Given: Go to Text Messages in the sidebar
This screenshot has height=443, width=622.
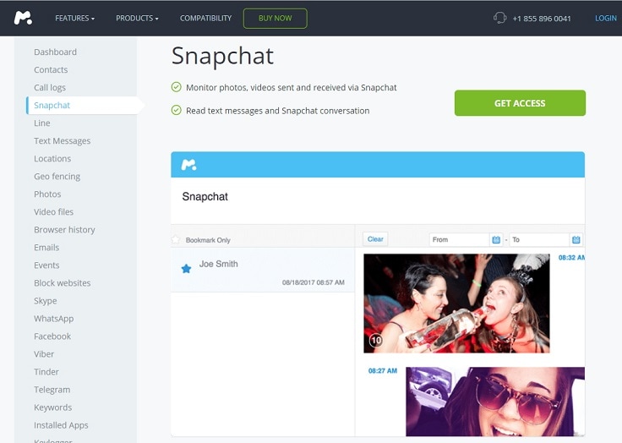Looking at the screenshot, I should 62,141.
